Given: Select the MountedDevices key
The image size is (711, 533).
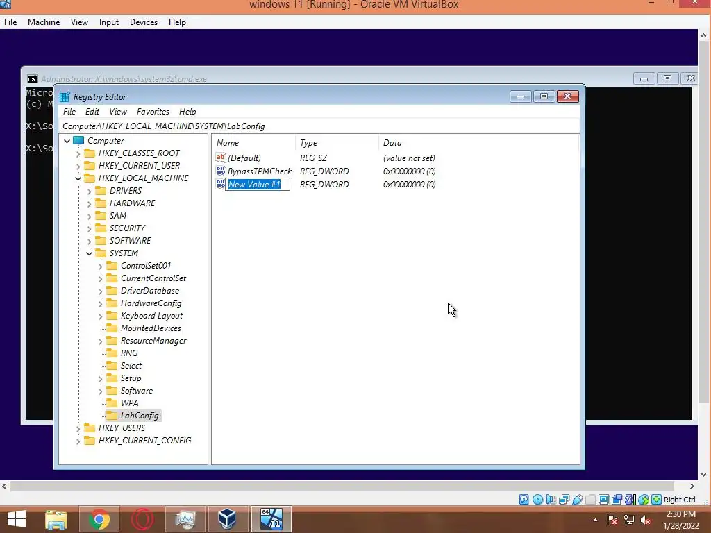Looking at the screenshot, I should pos(151,328).
